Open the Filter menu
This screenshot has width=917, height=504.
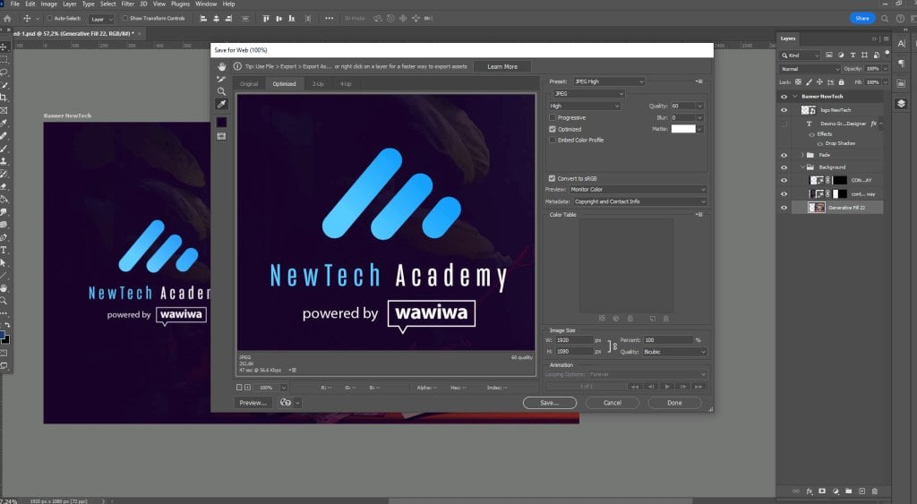click(x=127, y=4)
